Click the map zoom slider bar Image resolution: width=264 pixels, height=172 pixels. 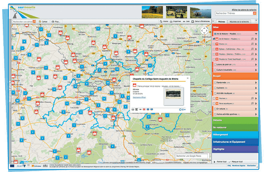(204, 58)
